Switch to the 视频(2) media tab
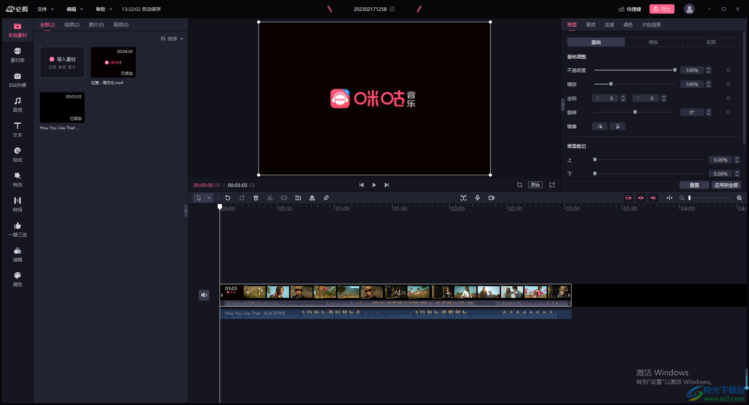The width and height of the screenshot is (749, 405). coord(72,25)
